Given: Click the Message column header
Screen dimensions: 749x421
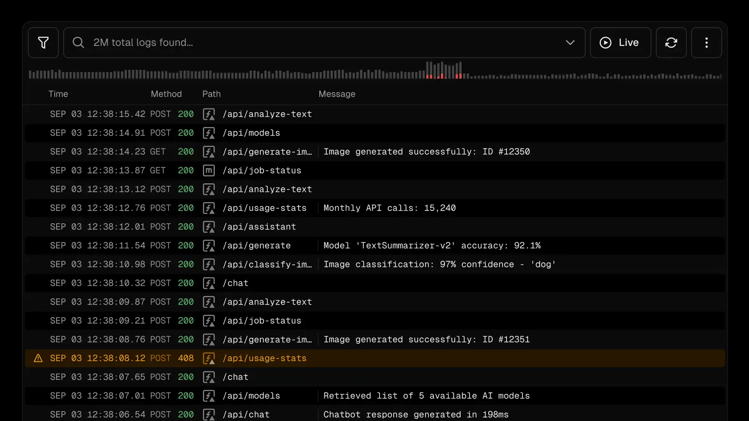Looking at the screenshot, I should click(337, 94).
